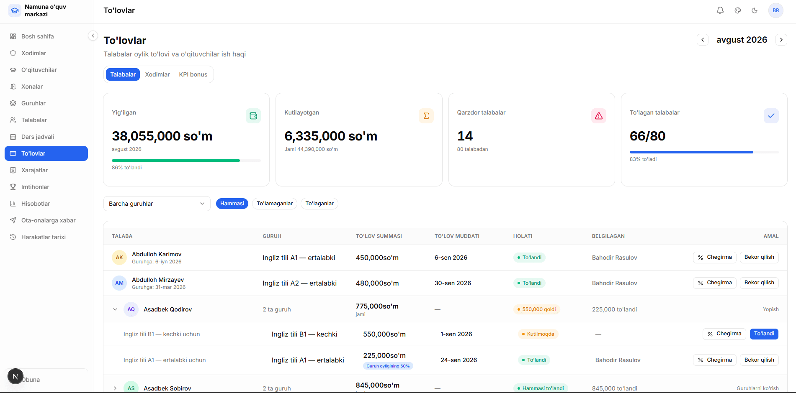Open the notifications bell
This screenshot has height=393, width=796.
pyautogui.click(x=720, y=10)
